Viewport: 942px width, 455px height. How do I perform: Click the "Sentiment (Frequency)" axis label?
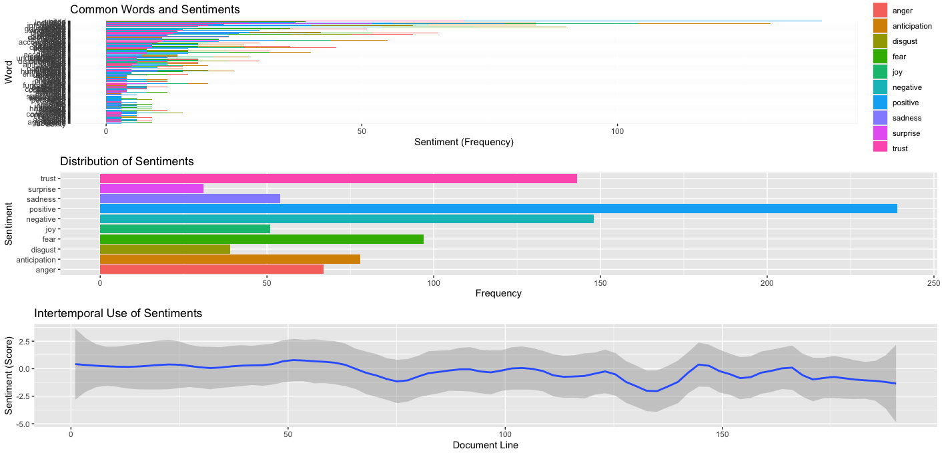click(464, 142)
